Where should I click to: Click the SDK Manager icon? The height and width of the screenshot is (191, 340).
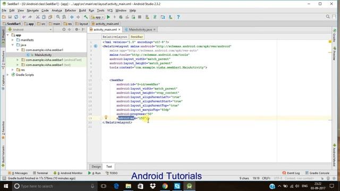click(171, 17)
